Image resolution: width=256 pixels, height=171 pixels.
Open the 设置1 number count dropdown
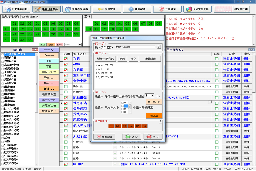click(152, 95)
